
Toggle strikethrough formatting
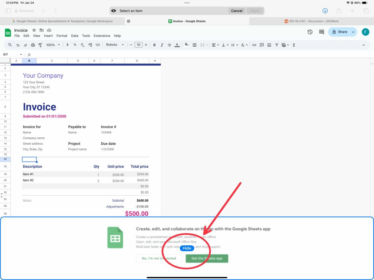coord(169,45)
